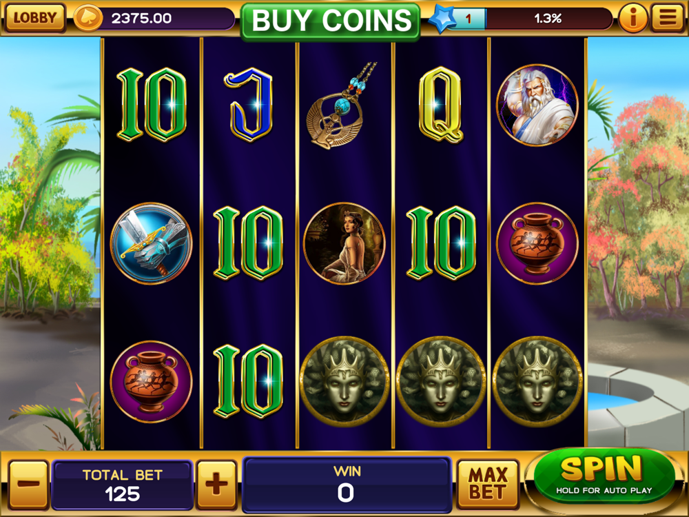Viewport: 689px width, 517px height.
Task: Click the level progress bar showing 1.3%
Action: click(548, 19)
